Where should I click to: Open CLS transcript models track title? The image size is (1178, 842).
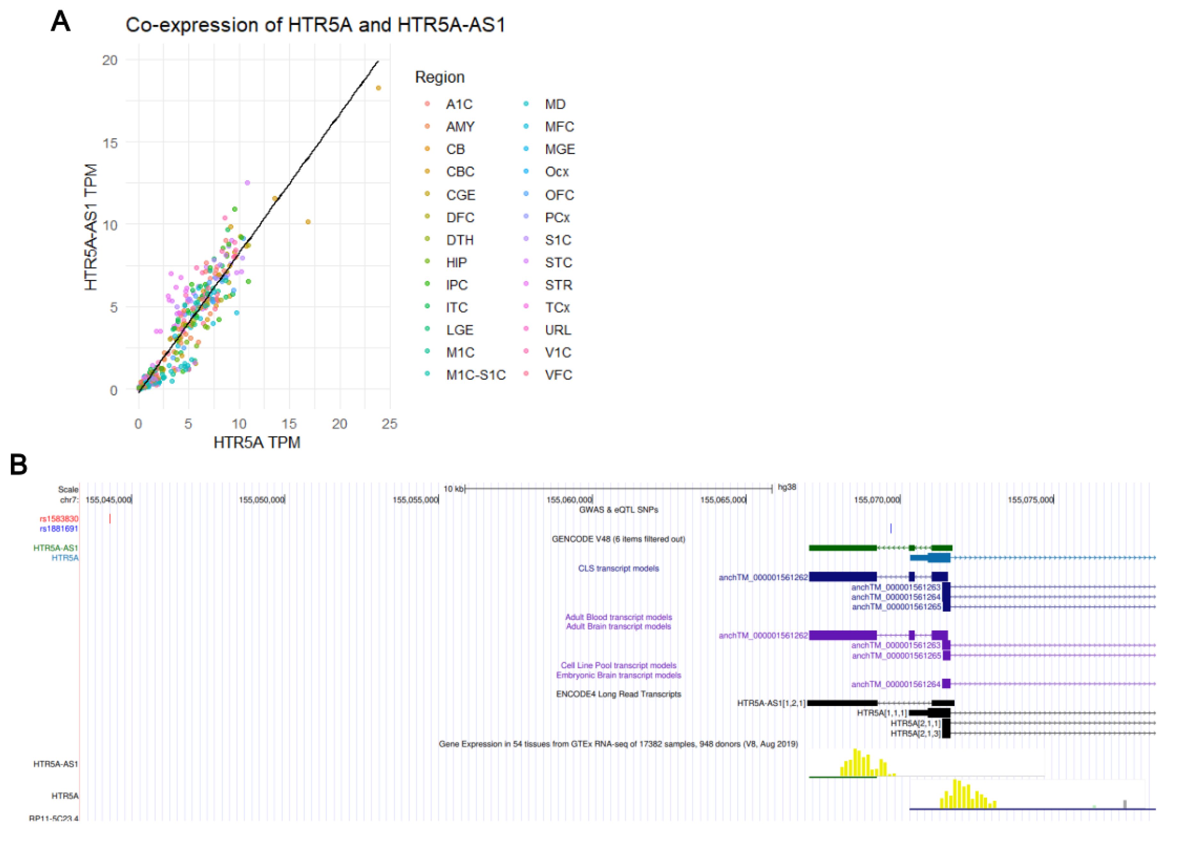point(618,568)
